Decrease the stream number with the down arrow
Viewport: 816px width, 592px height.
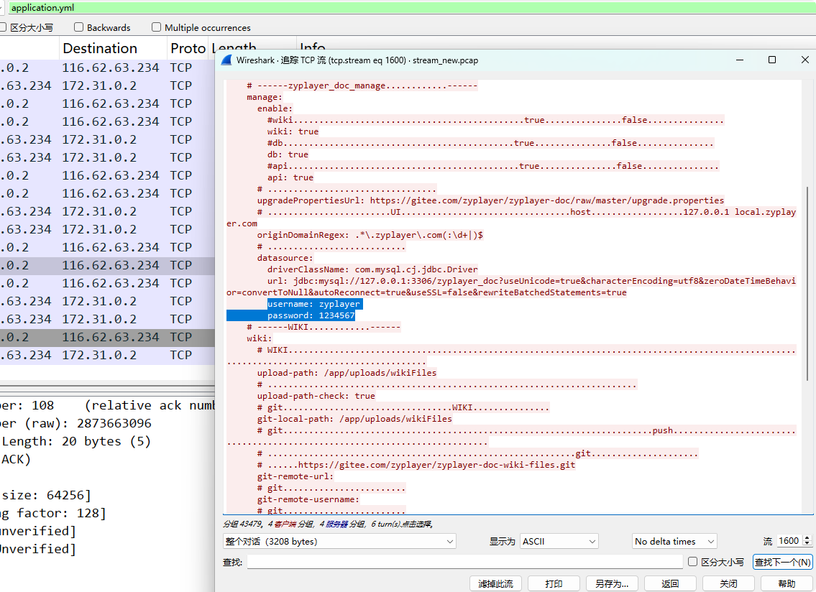click(807, 544)
